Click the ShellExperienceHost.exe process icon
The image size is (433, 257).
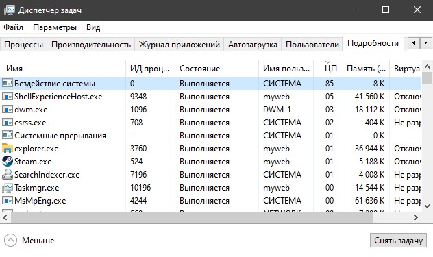(7, 96)
